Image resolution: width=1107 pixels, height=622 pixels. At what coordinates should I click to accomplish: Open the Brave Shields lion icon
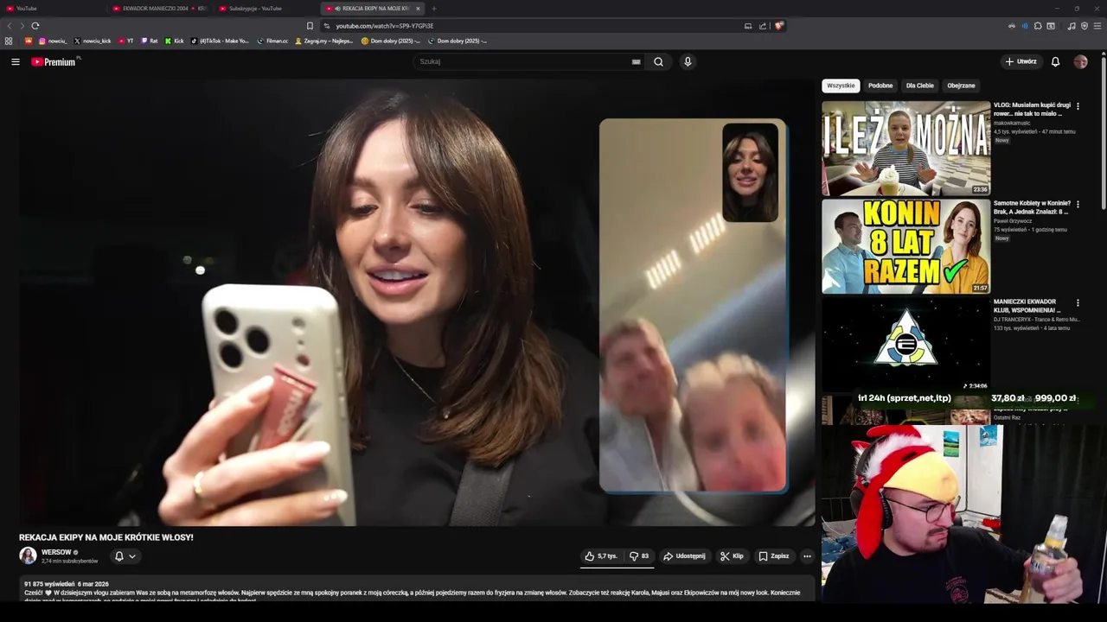778,26
